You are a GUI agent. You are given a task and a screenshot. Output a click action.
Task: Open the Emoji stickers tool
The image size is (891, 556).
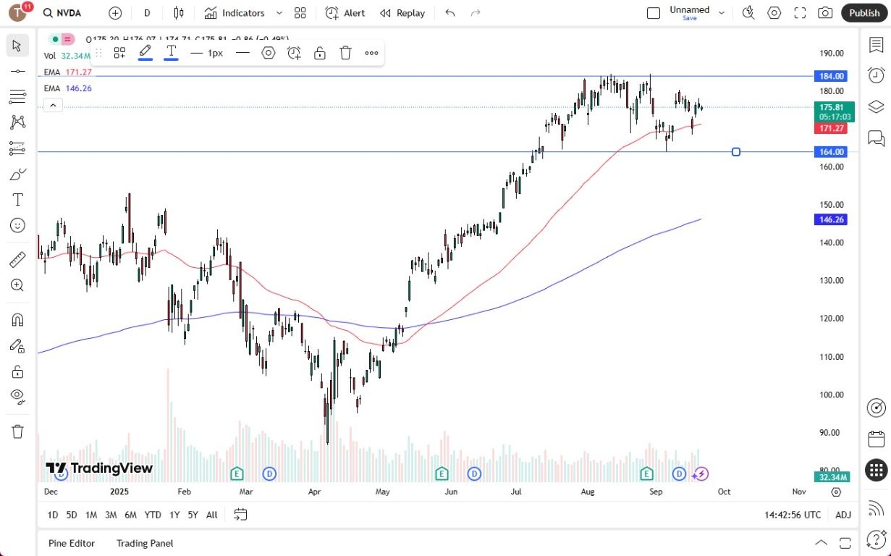point(16,225)
